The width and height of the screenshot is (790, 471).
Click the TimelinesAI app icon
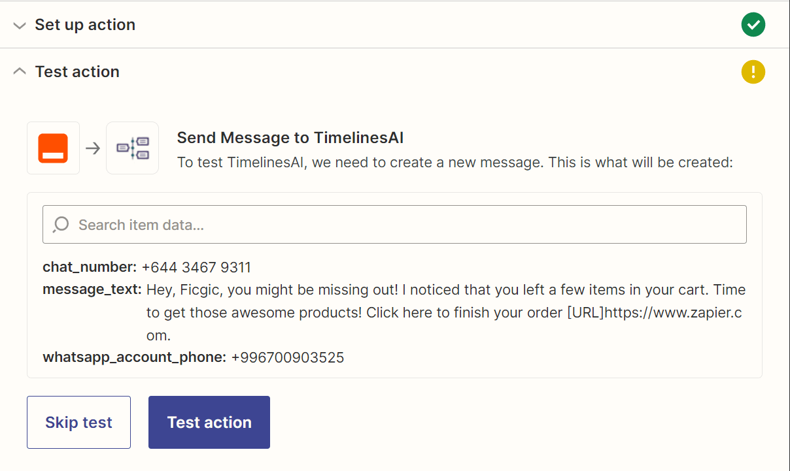132,148
